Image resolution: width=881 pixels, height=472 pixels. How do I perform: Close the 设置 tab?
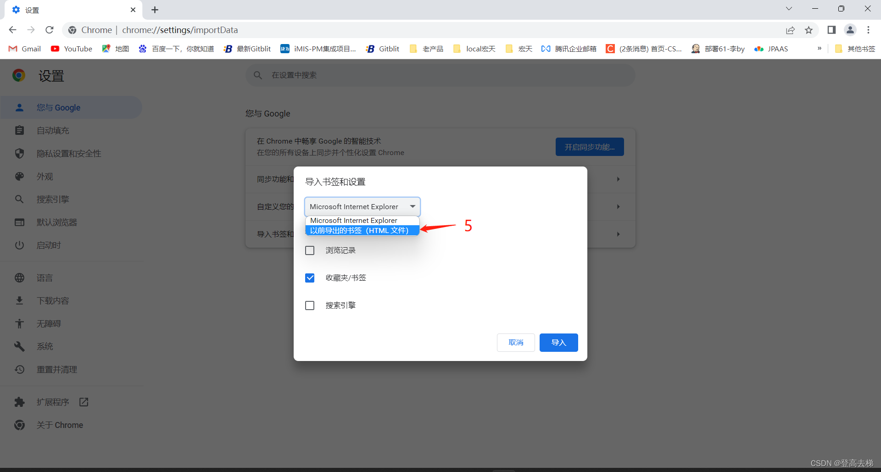click(133, 10)
